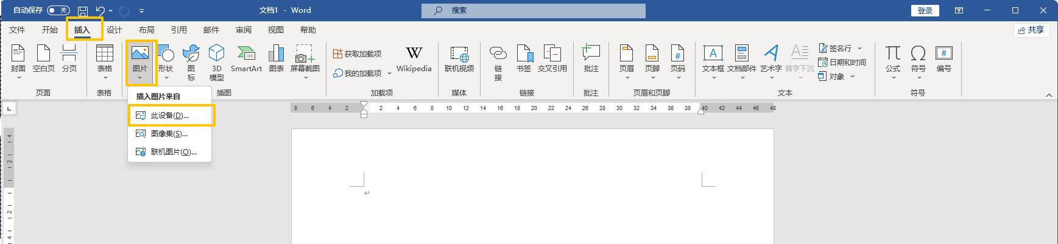Open Ribbon Display Options icon
1058x244 pixels.
point(959,10)
